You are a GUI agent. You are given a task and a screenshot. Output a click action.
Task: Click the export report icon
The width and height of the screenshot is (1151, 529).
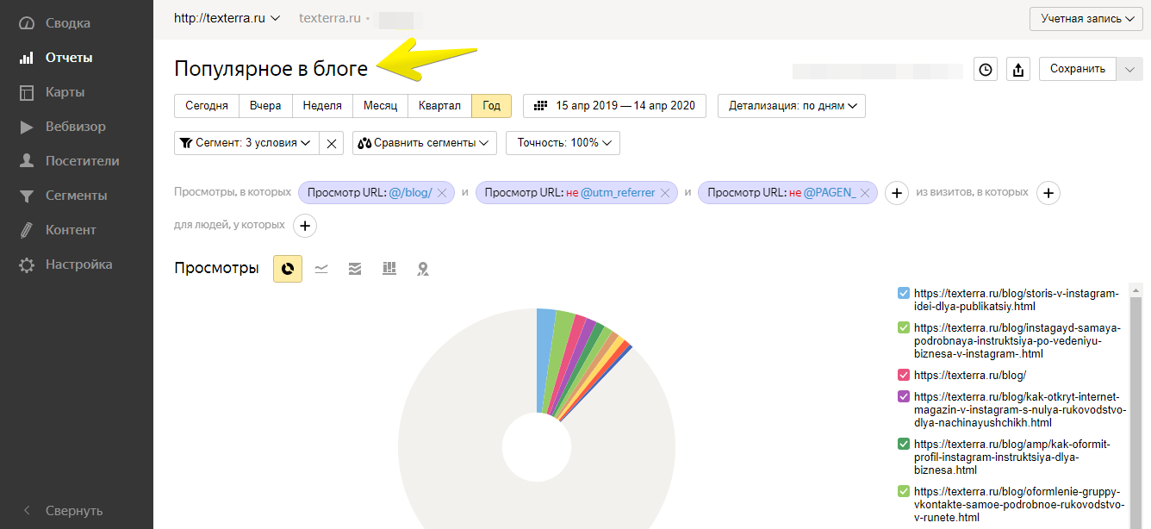[1018, 70]
